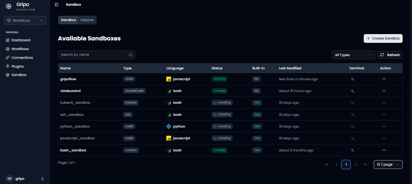This screenshot has width=412, height=184.
Task: Select page 1 button
Action: [x=346, y=165]
